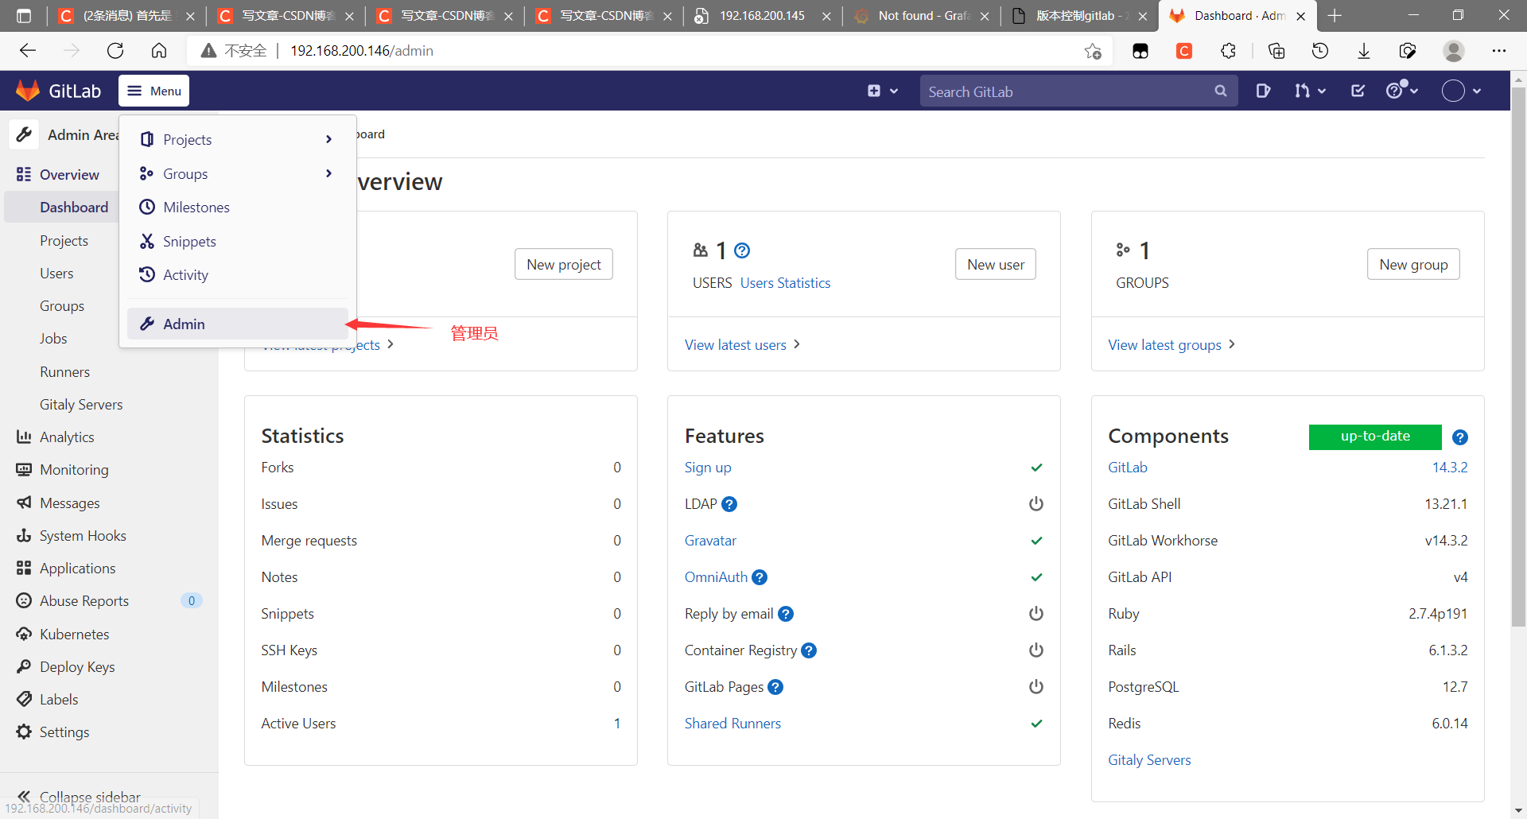The image size is (1527, 819).
Task: Select Activity in the menu
Action: (238, 274)
